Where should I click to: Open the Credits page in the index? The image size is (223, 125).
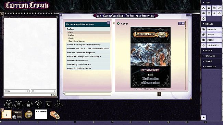[71, 38]
